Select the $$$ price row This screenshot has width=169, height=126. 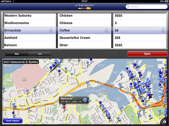[x=140, y=38]
